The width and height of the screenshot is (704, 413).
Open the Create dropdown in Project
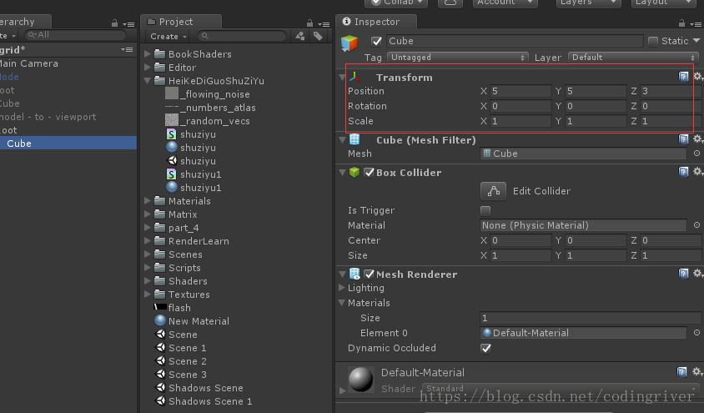point(168,37)
